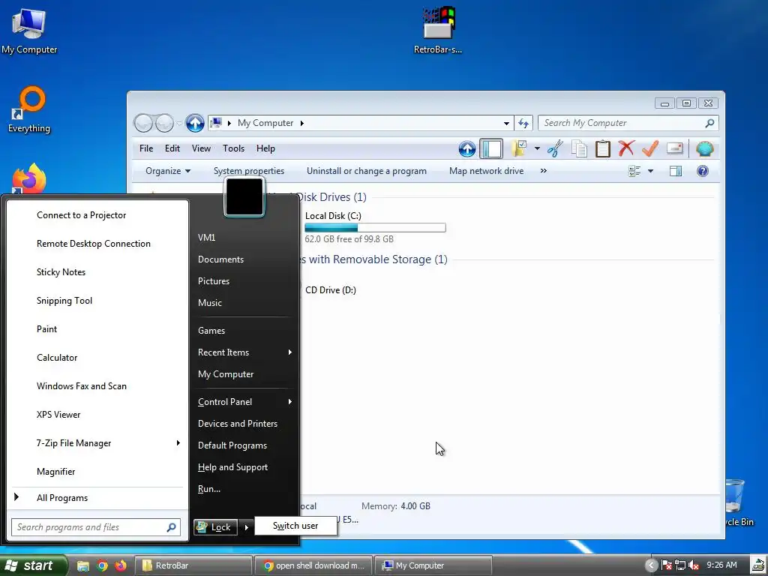Image resolution: width=768 pixels, height=576 pixels.
Task: Open the Tools menu
Action: pos(233,148)
